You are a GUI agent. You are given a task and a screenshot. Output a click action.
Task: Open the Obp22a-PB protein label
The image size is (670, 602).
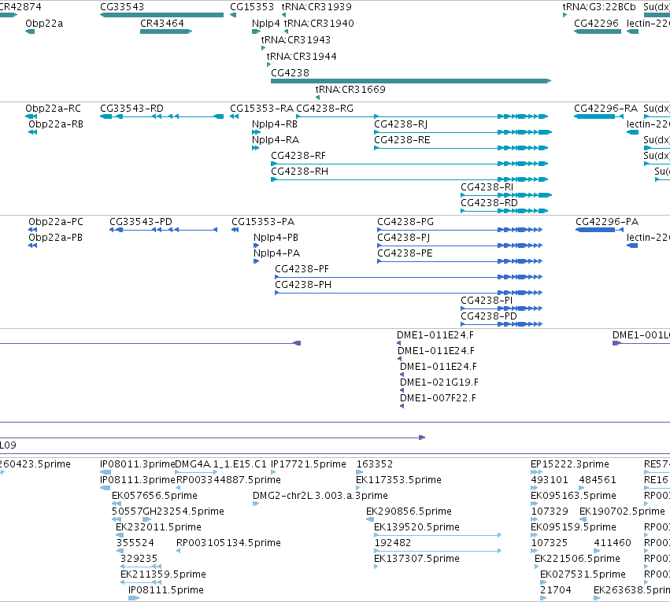(x=55, y=238)
